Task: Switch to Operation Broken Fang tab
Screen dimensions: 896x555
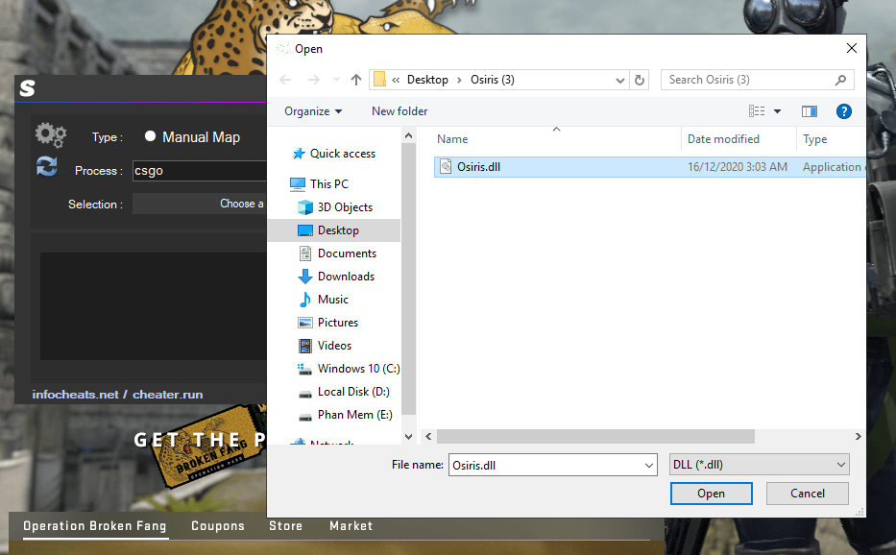Action: [x=95, y=526]
